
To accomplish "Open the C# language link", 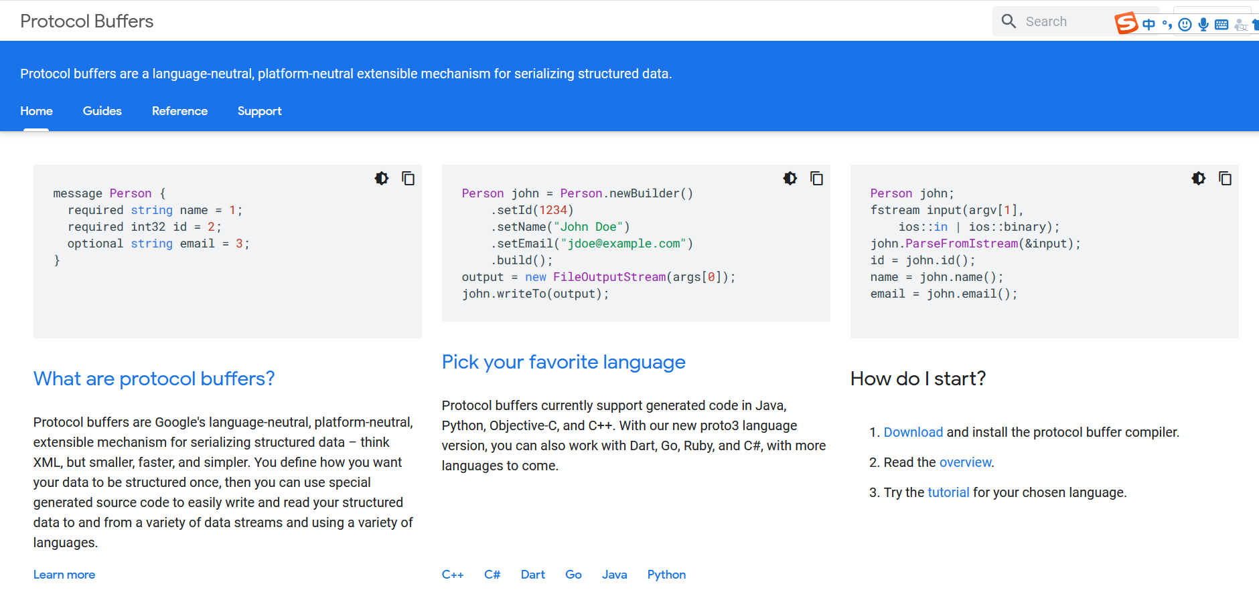I will coord(492,575).
